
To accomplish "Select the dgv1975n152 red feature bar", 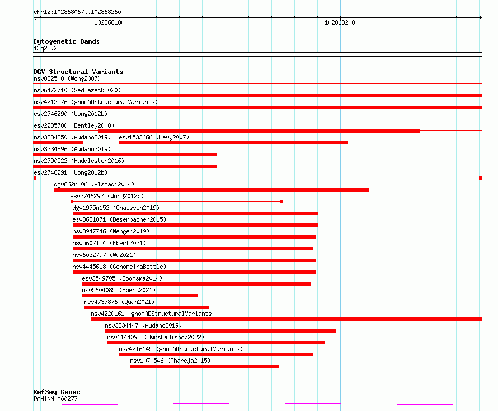I will point(195,213).
